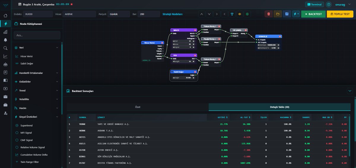The height and width of the screenshot is (168, 356).
Task: Open a saved strategy with folder icon
Action: pyautogui.click(x=278, y=14)
